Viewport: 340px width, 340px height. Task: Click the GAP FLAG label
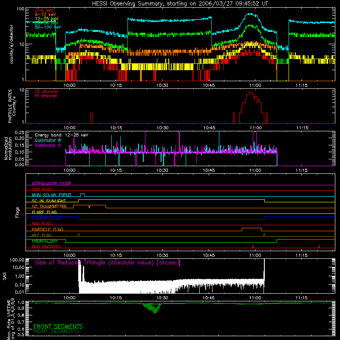click(42, 189)
